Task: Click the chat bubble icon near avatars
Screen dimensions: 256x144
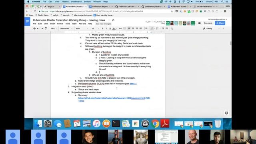Action: pos(199,23)
